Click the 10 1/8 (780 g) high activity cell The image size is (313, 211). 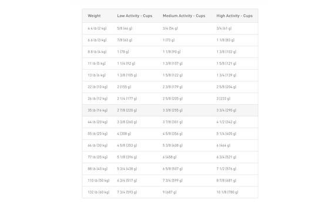pyautogui.click(x=227, y=192)
